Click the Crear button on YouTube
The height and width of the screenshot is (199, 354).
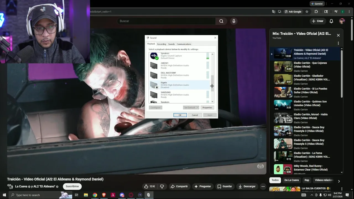[317, 21]
